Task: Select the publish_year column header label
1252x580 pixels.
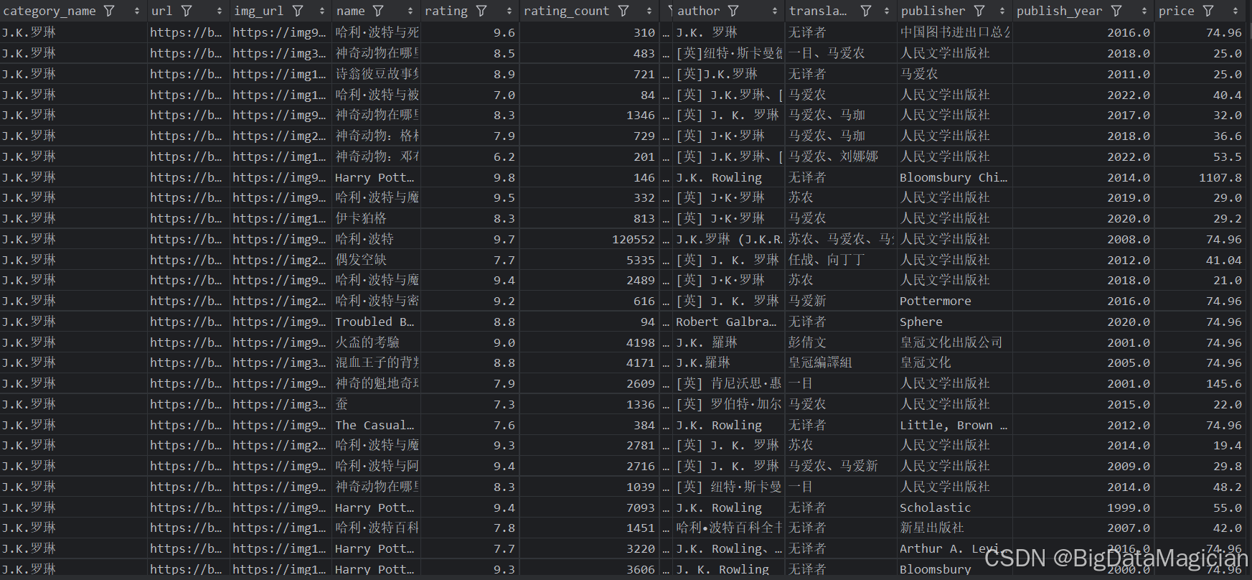Action: [1060, 11]
